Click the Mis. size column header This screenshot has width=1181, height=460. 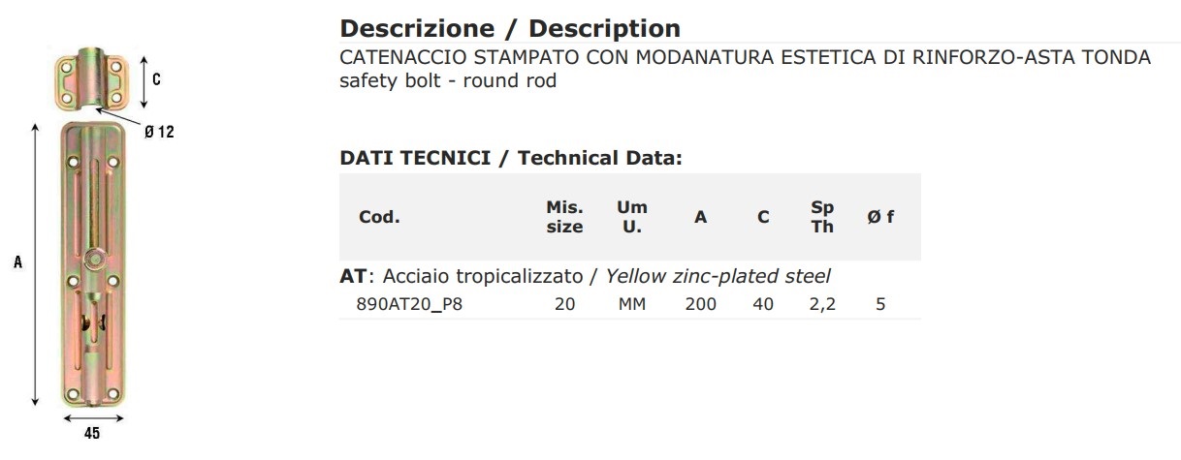point(564,217)
